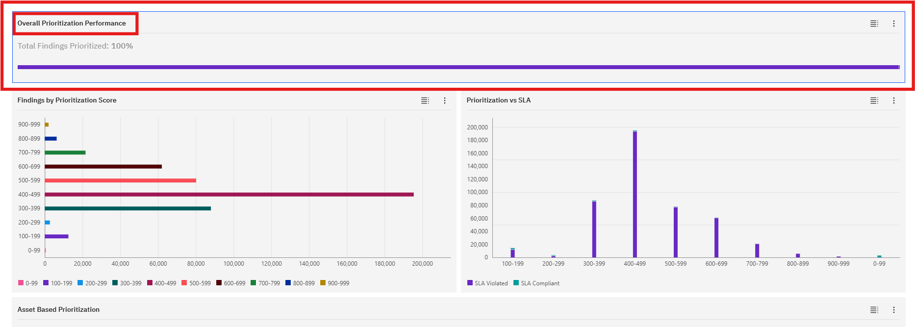
Task: Toggle 300-399 legend entry in Findings chart
Action: 127,283
